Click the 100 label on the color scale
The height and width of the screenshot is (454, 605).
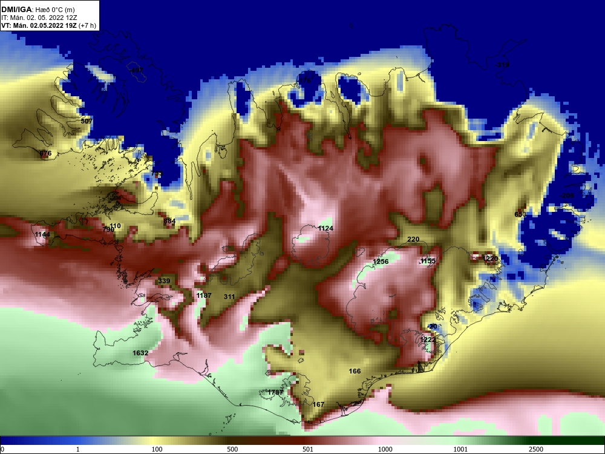(x=157, y=449)
